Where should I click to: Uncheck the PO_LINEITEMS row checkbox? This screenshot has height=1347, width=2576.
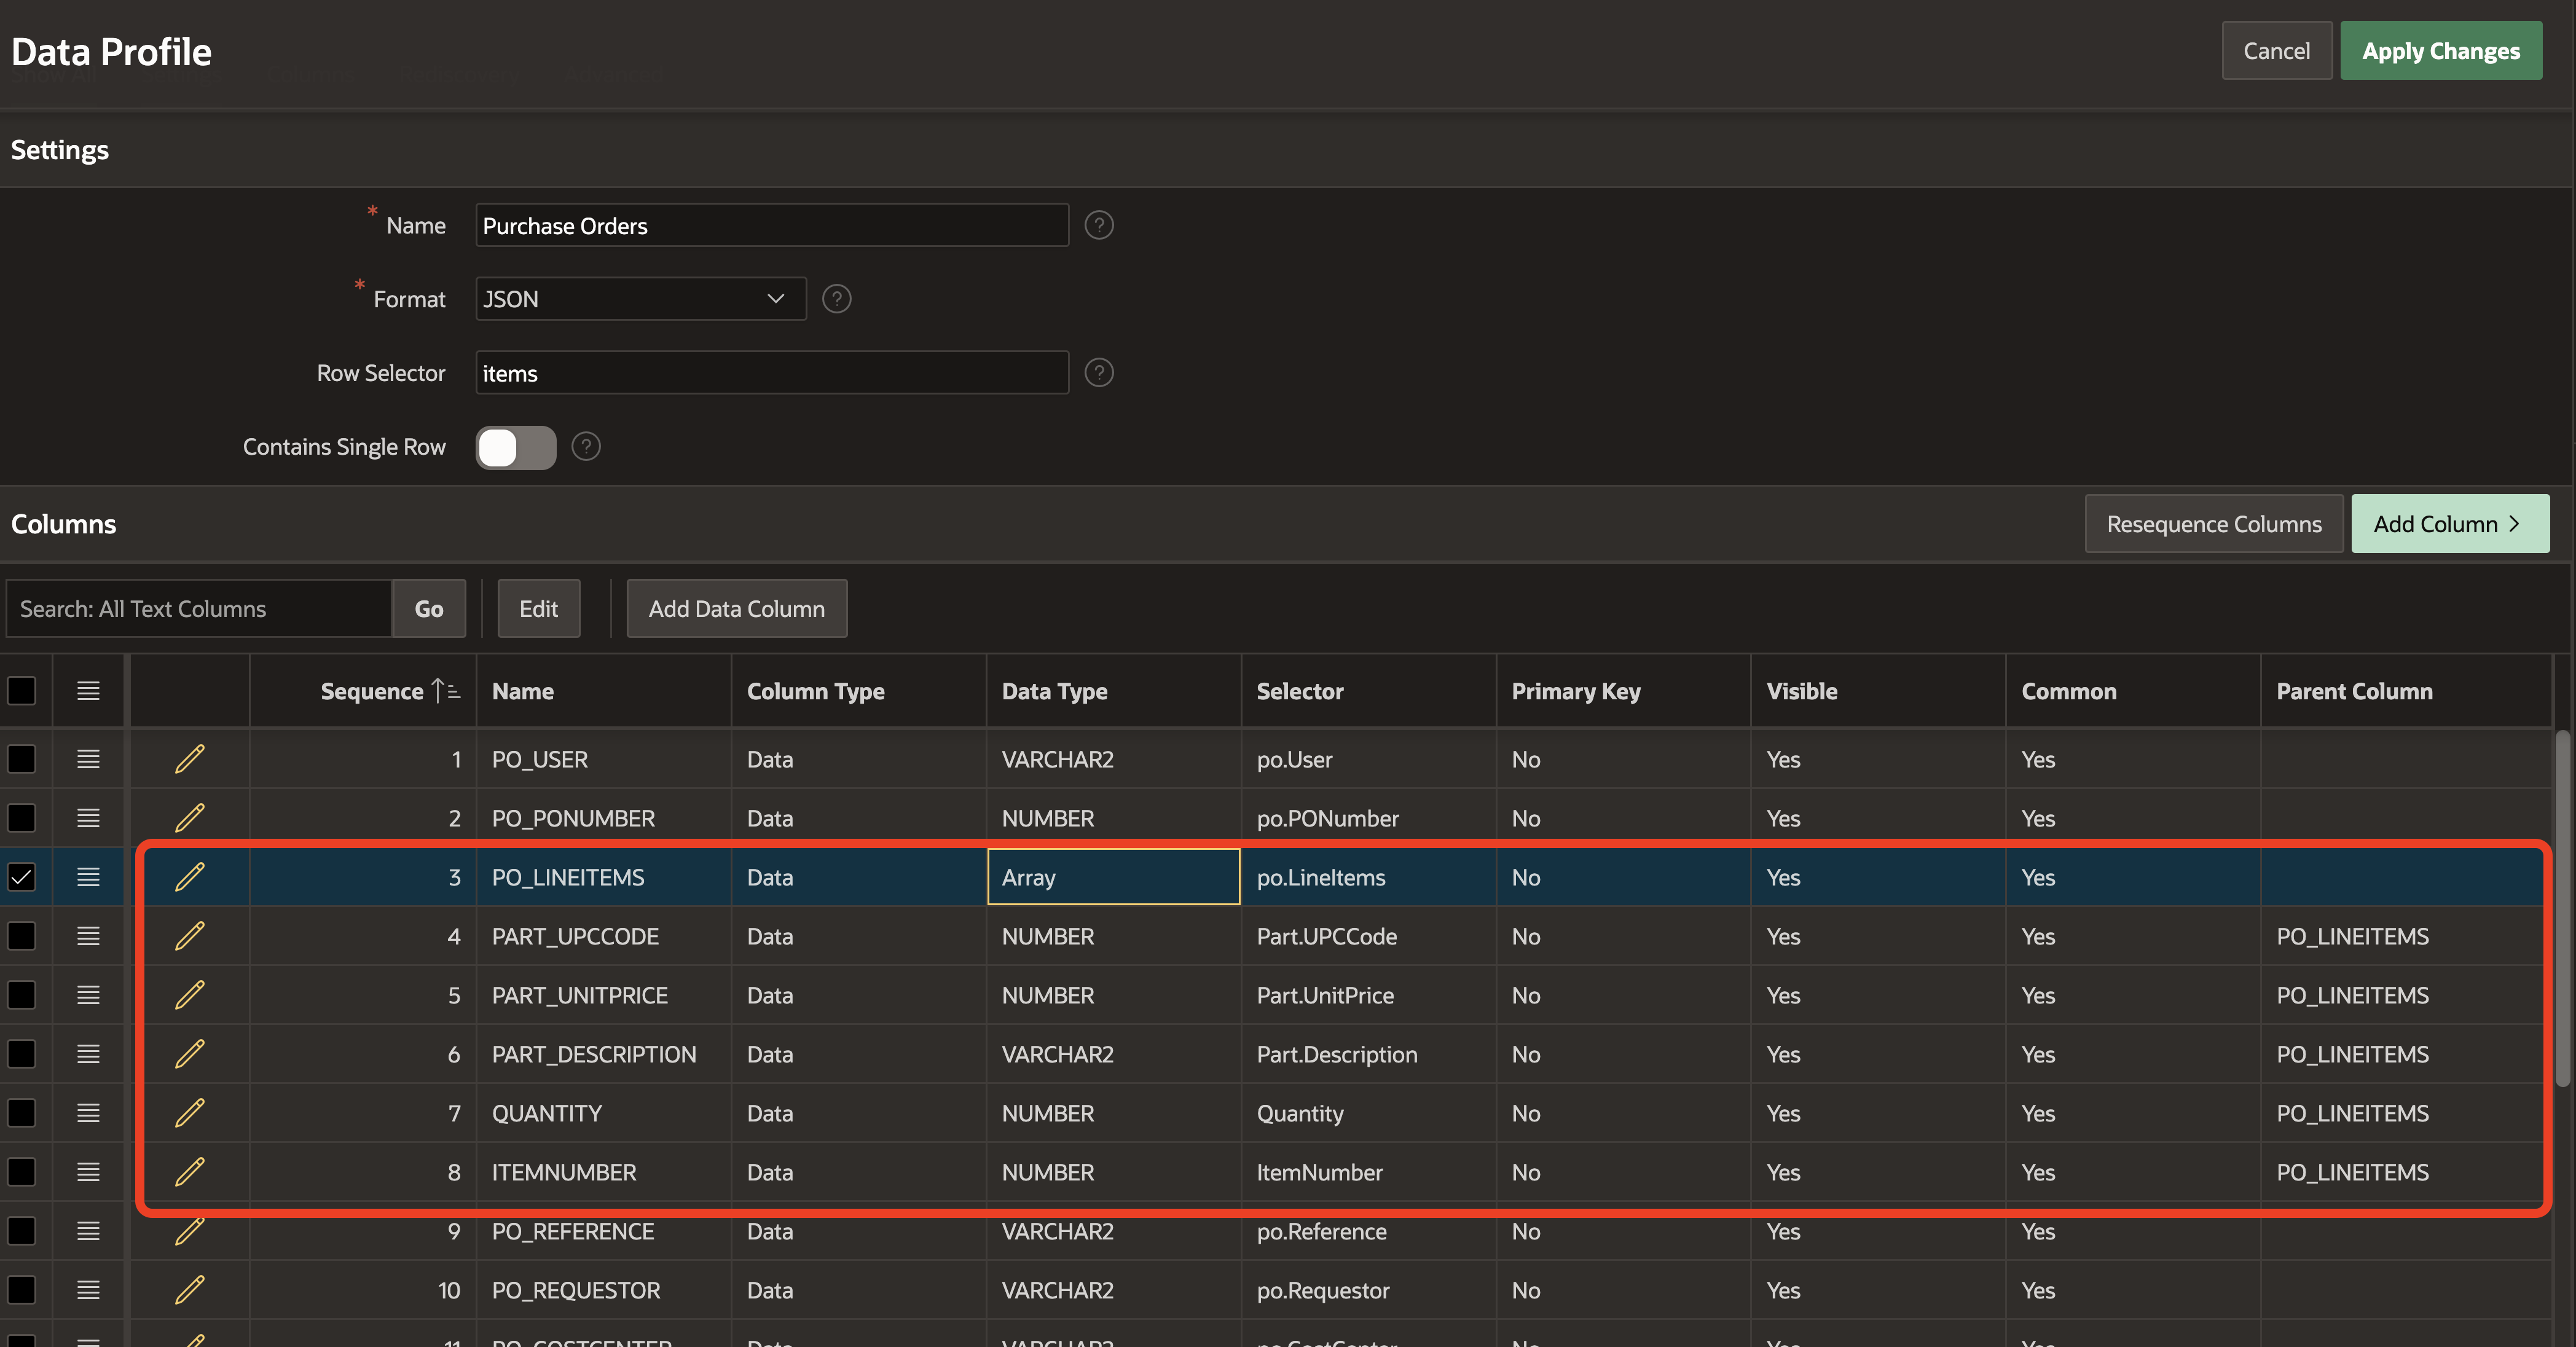[x=22, y=877]
